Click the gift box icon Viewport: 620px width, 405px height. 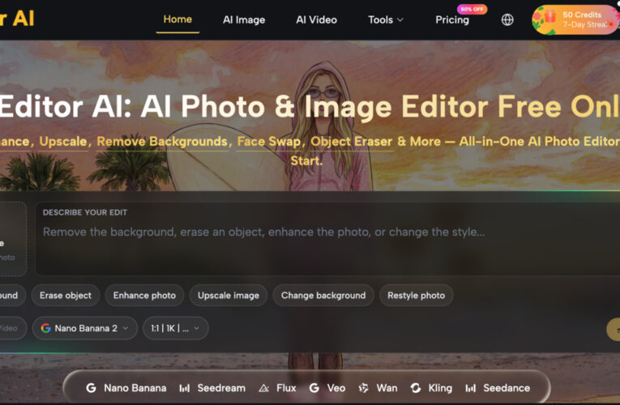point(549,16)
